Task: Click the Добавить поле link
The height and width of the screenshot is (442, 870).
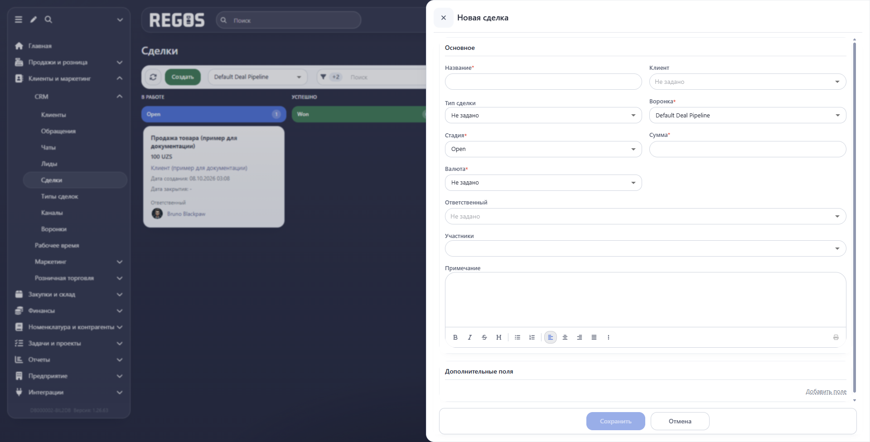Action: pyautogui.click(x=826, y=392)
